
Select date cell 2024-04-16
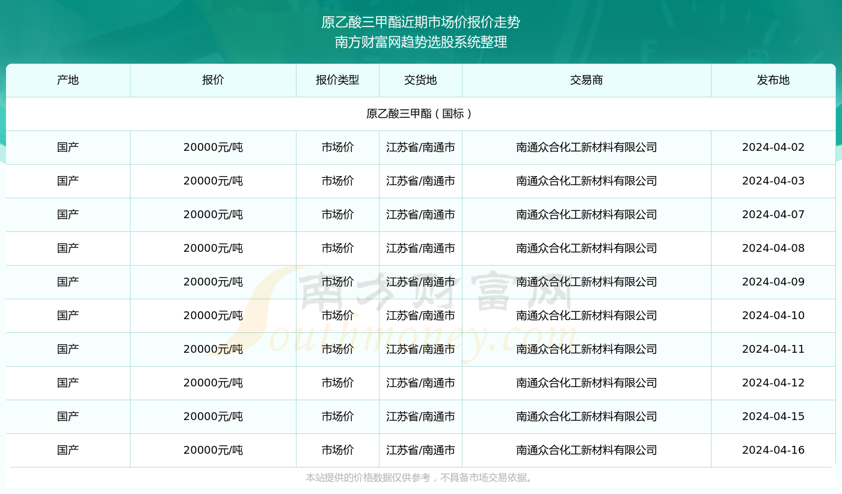(x=773, y=450)
